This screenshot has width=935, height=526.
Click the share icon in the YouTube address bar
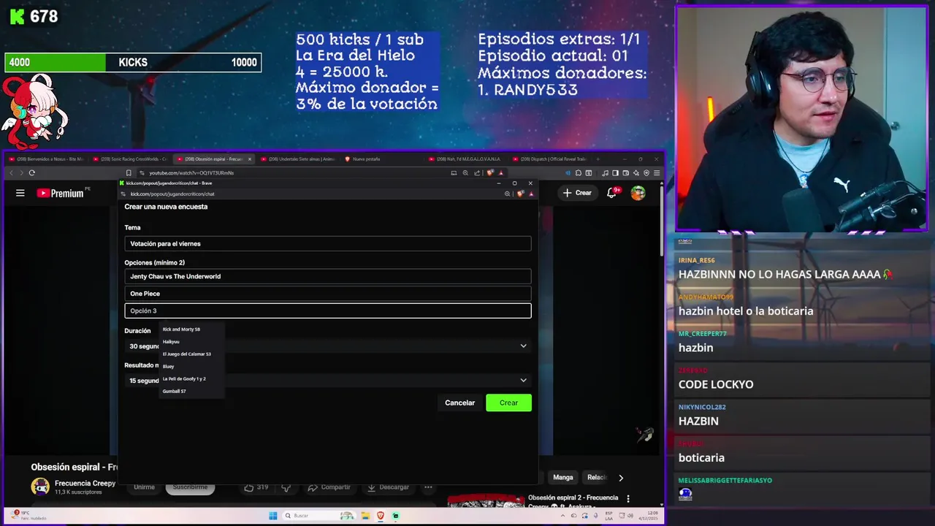(x=477, y=173)
